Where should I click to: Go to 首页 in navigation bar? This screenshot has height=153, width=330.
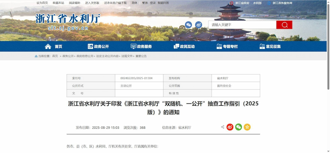pyautogui.click(x=59, y=47)
